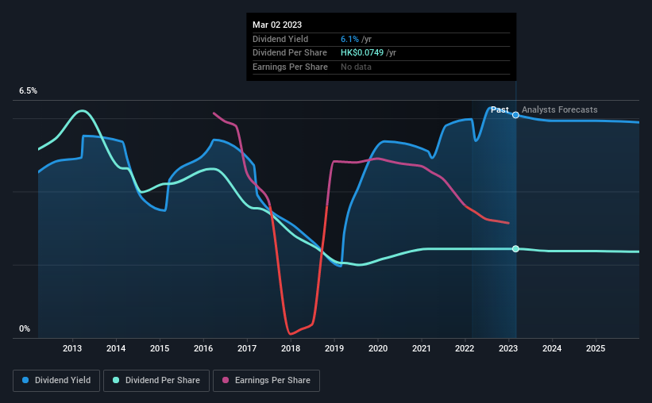652x403 pixels.
Task: Click the 'Dividend Per Share' tooltip row label
Action: pyautogui.click(x=290, y=53)
